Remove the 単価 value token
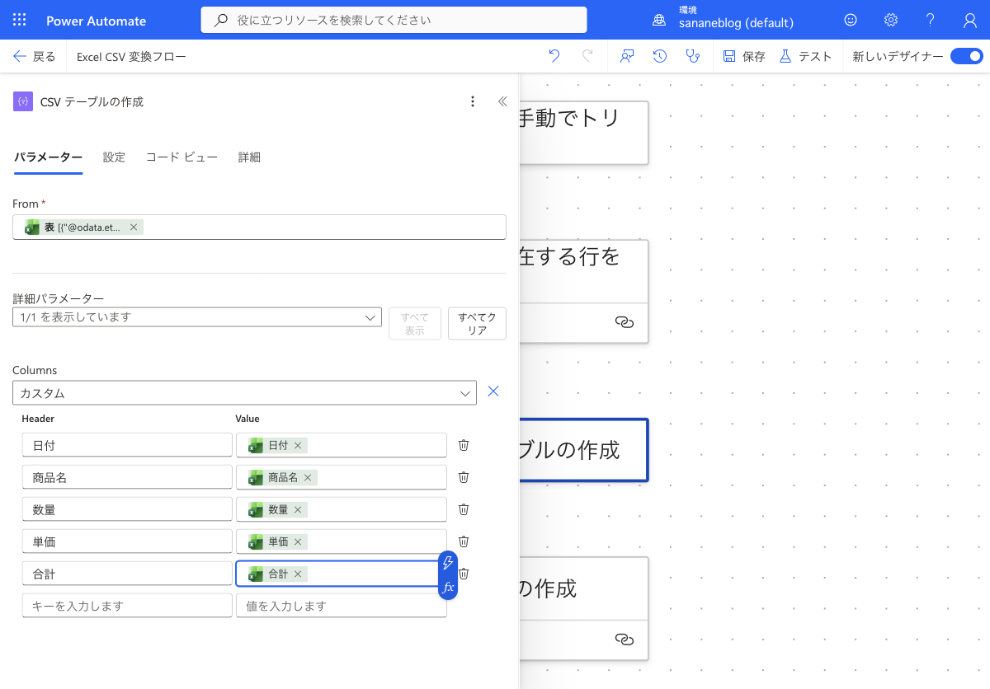The image size is (990, 689). click(x=298, y=541)
